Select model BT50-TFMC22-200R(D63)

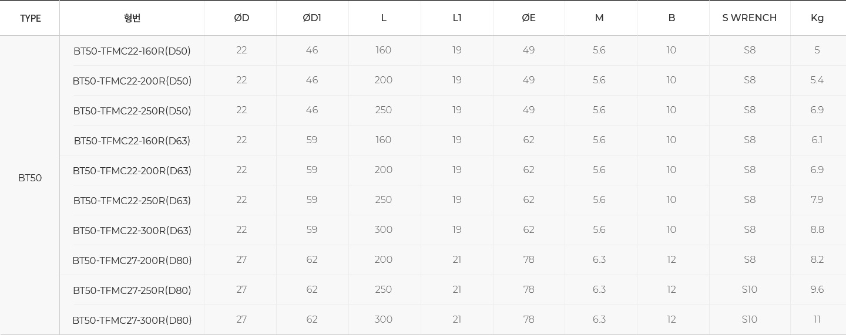pos(132,171)
